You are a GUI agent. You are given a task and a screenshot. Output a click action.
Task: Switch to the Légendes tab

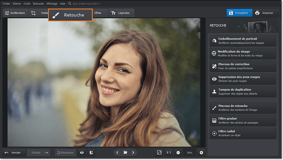pyautogui.click(x=122, y=13)
